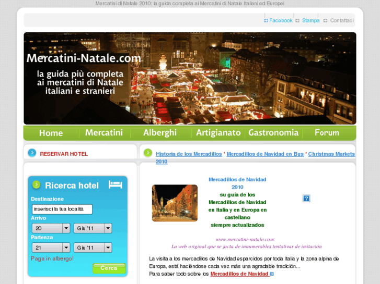Open Historia de los Mercadillos link
The image size is (380, 284).
(x=189, y=154)
